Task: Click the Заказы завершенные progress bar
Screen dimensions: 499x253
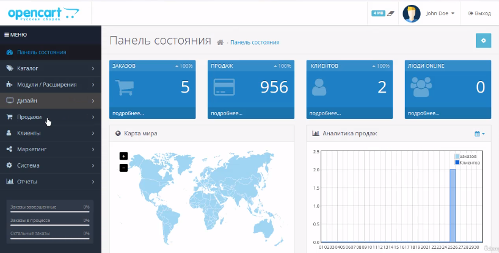Action: click(50, 211)
